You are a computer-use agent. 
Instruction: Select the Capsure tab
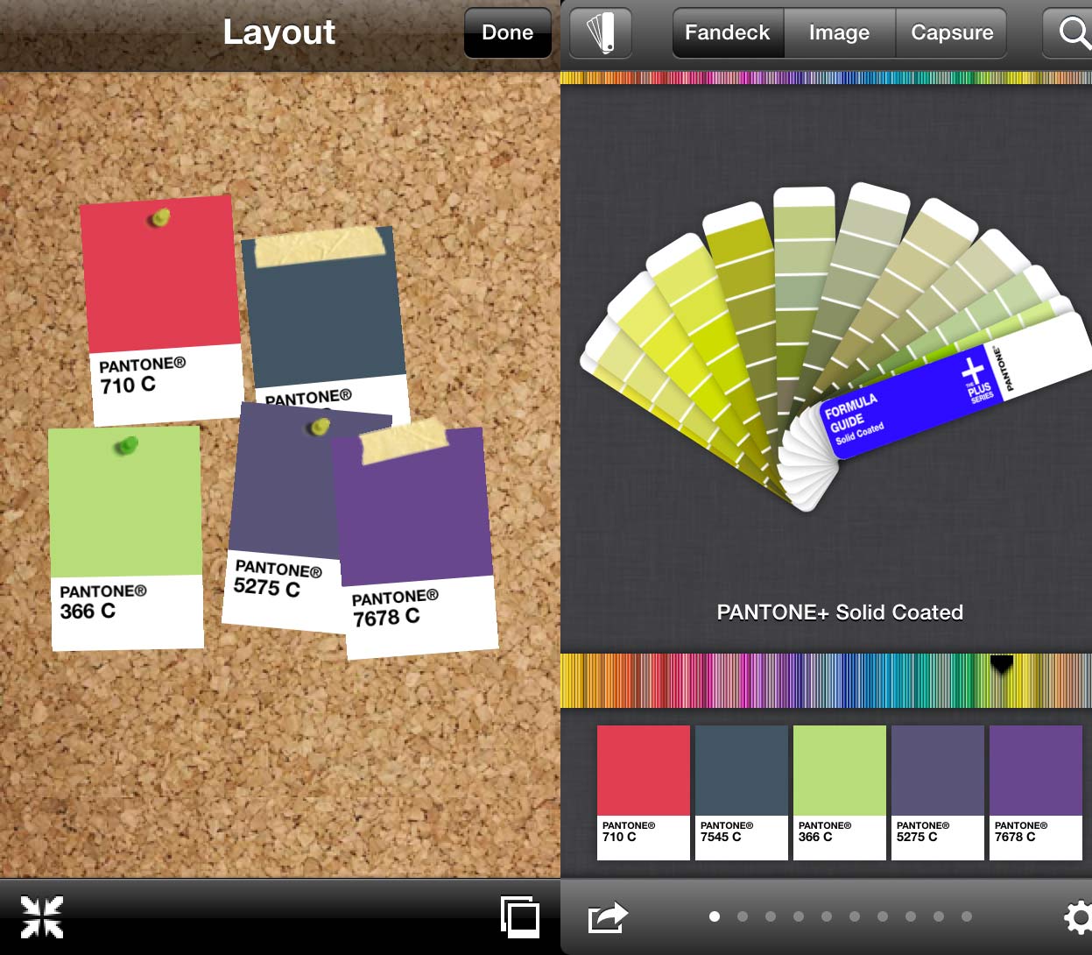point(952,33)
